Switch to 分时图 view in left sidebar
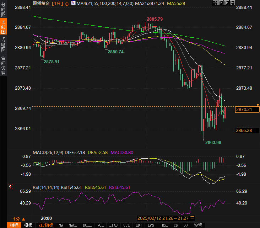 point(3,10)
